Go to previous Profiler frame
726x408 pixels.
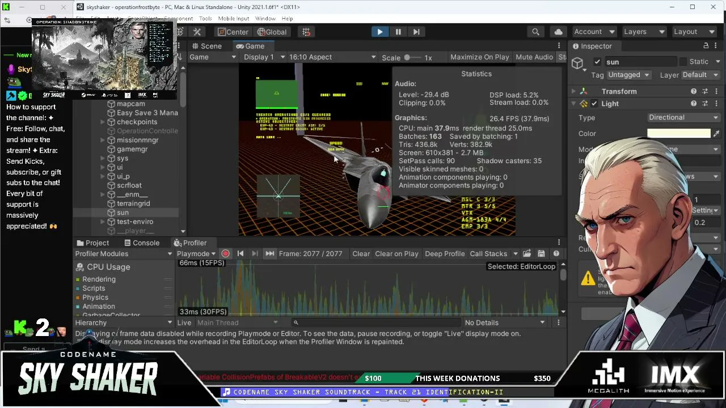click(240, 254)
